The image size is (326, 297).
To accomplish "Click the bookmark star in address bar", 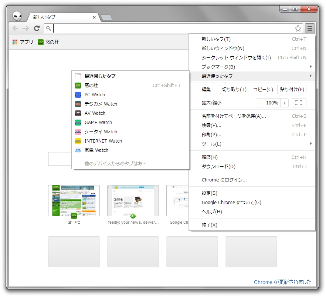I will [x=298, y=28].
